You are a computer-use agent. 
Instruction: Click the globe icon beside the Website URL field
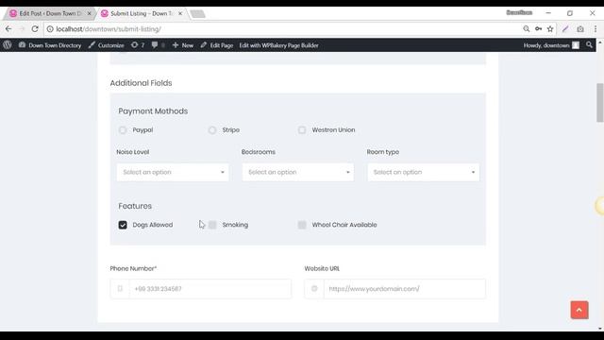314,289
